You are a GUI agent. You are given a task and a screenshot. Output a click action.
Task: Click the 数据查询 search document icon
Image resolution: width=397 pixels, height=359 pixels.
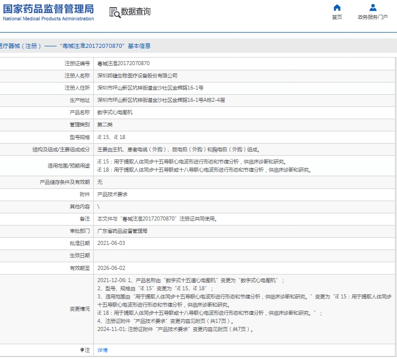click(x=115, y=12)
